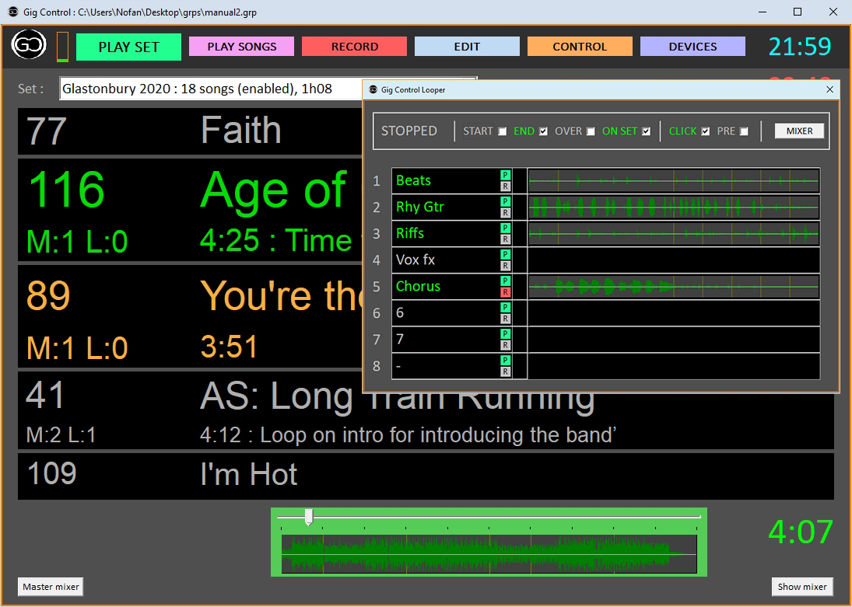Close the Gig Control Looper window
This screenshot has height=607, width=852.
tap(829, 89)
